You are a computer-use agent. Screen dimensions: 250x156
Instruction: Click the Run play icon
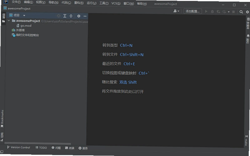206,11
